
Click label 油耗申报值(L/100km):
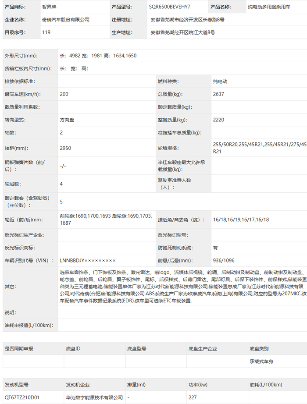[29, 326]
